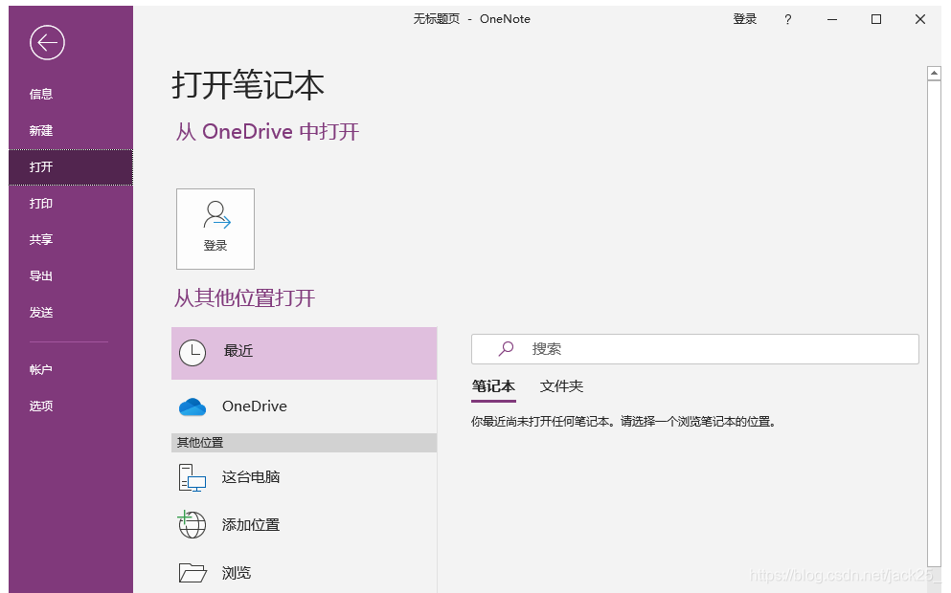Switch to the 文件夹 tab

click(x=561, y=386)
